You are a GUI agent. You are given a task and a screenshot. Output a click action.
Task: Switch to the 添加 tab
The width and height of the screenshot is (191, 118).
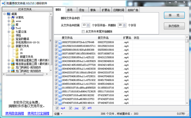click(x=83, y=10)
